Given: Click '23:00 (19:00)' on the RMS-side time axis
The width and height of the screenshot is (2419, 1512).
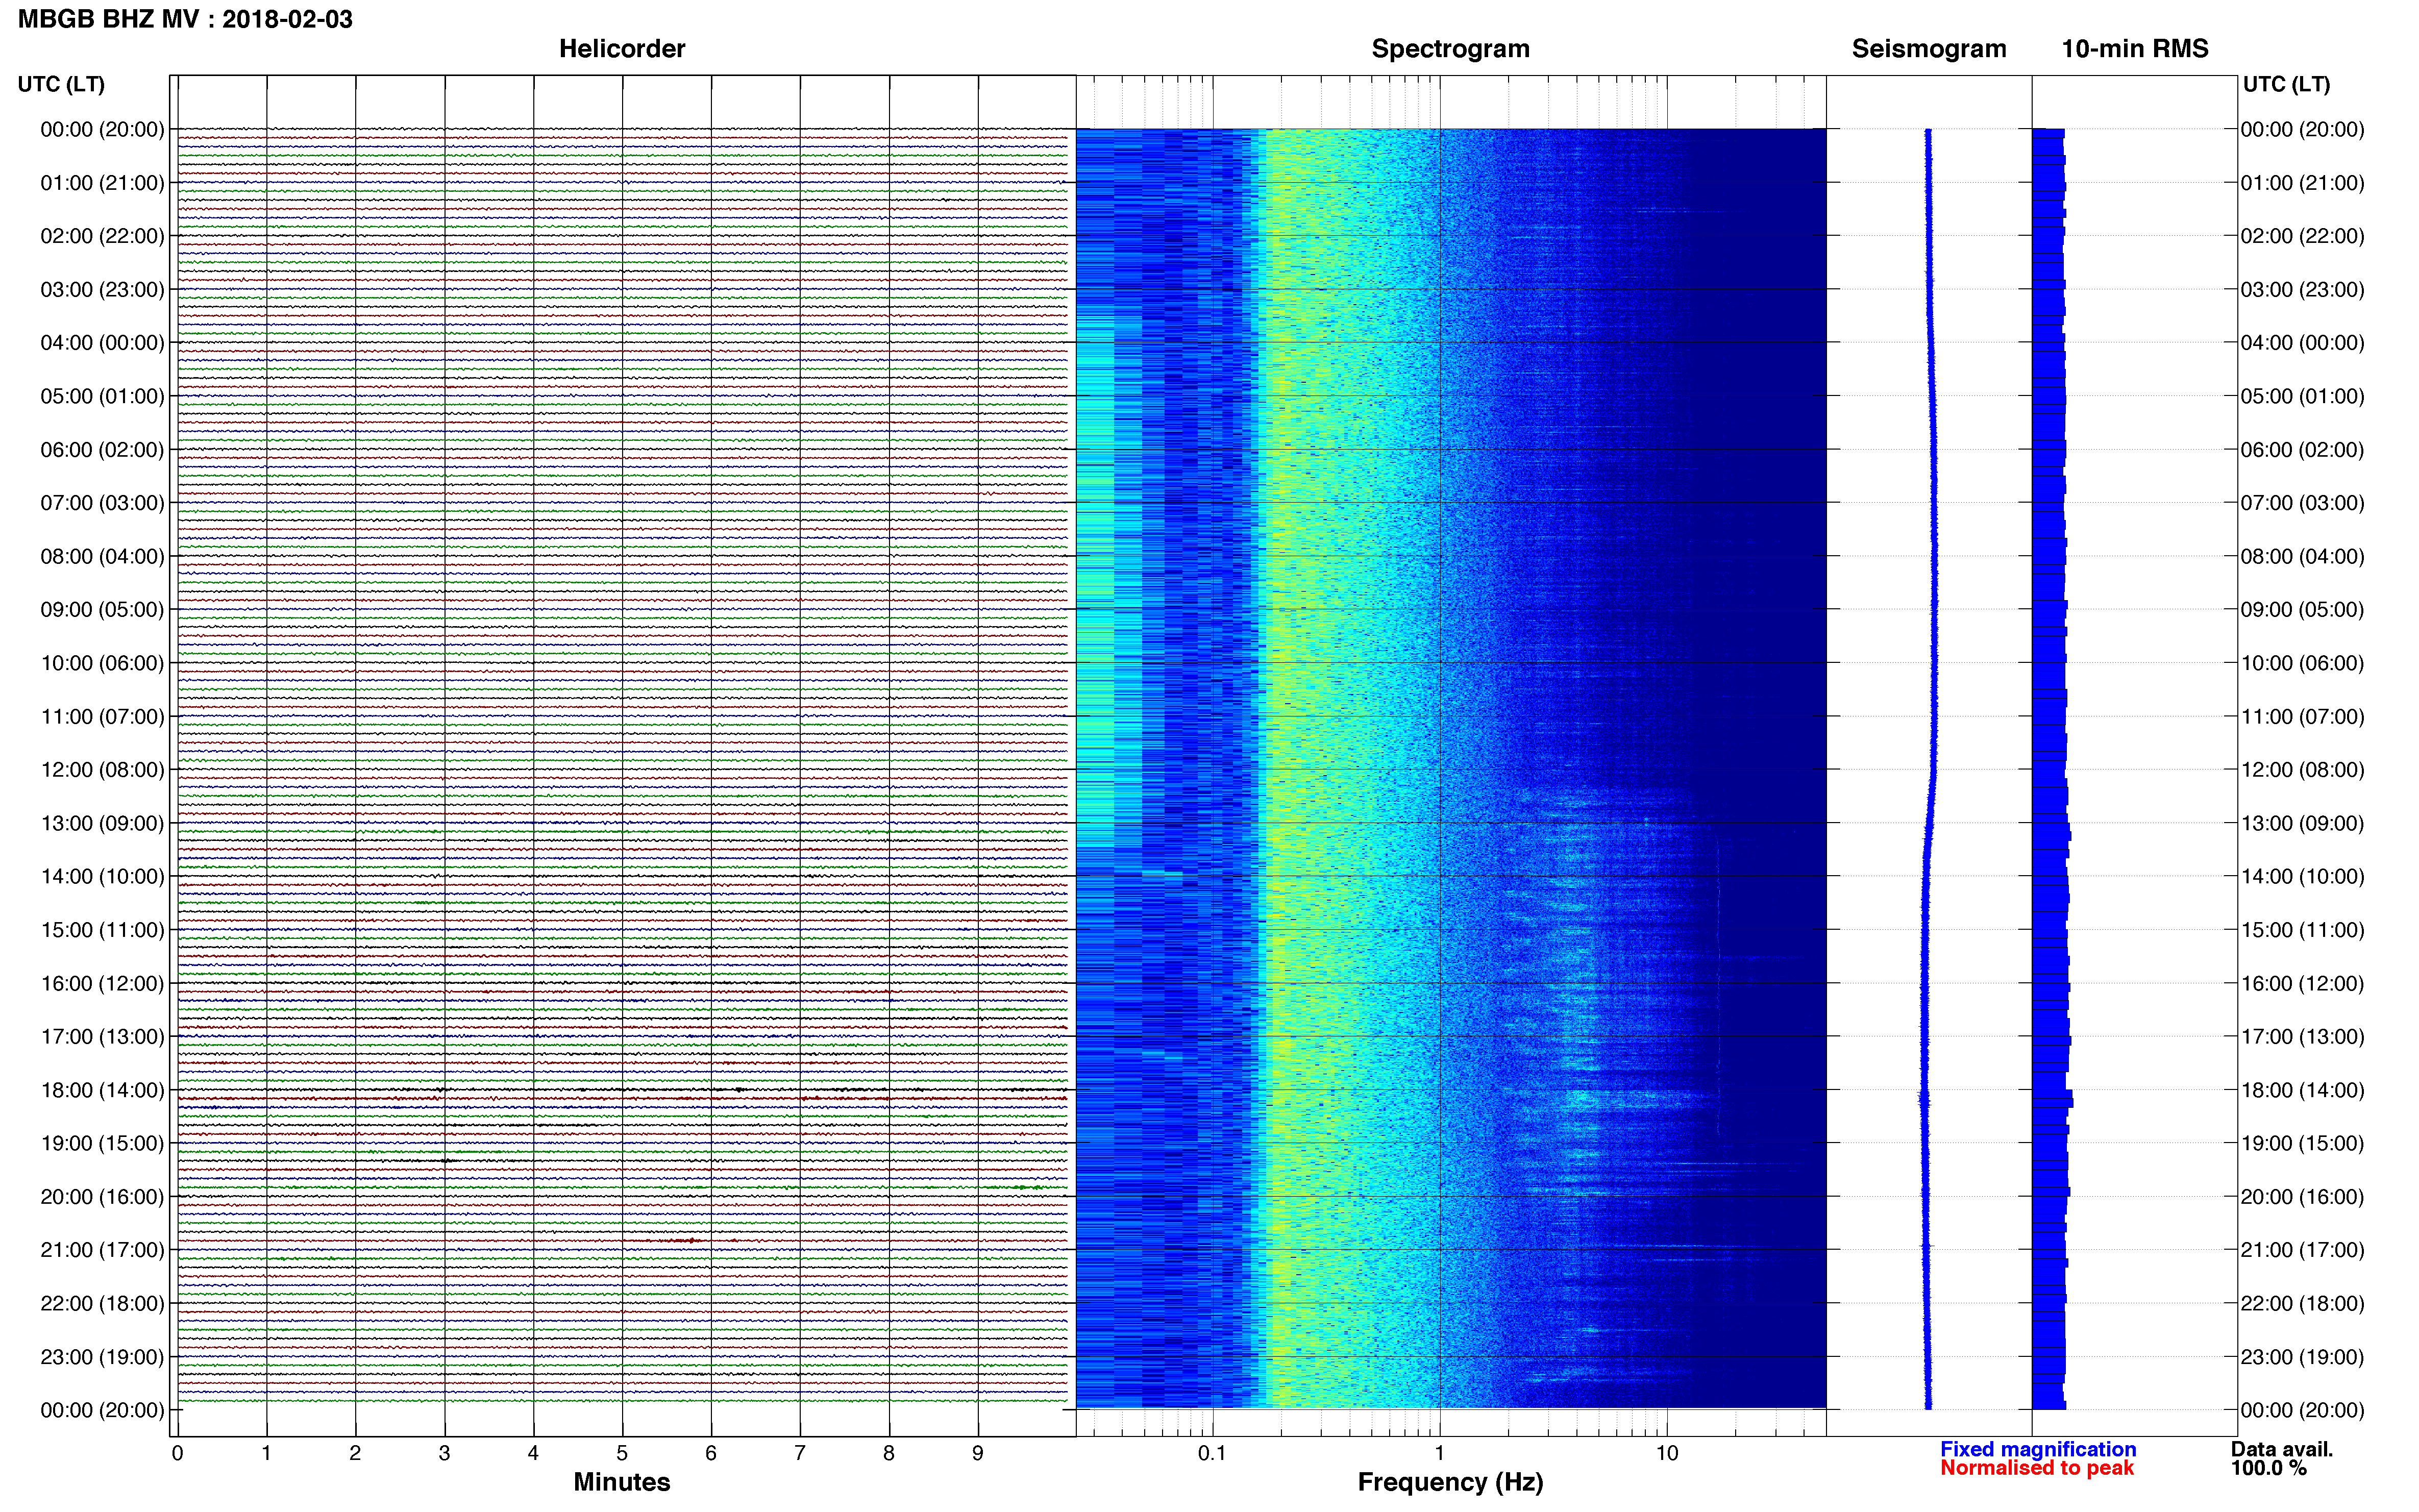Looking at the screenshot, I should coord(2302,1357).
